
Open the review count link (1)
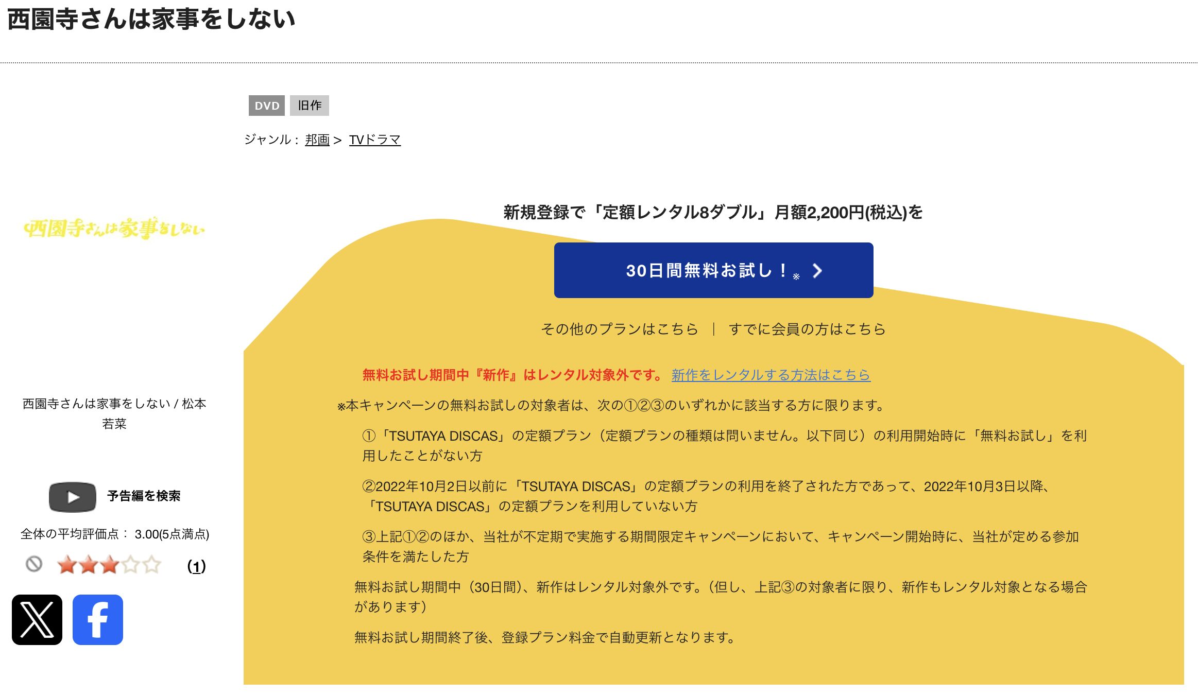coord(196,565)
